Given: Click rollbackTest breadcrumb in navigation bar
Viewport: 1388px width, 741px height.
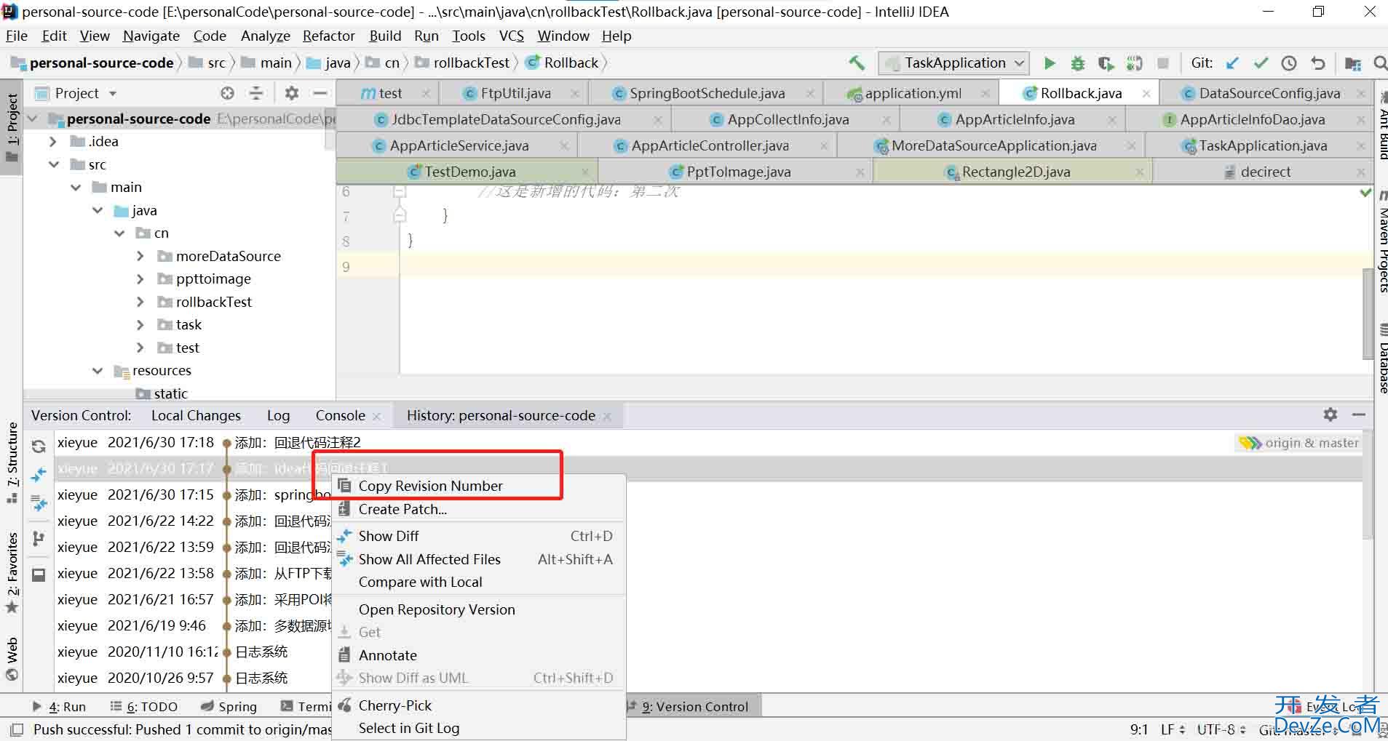Looking at the screenshot, I should 462,63.
